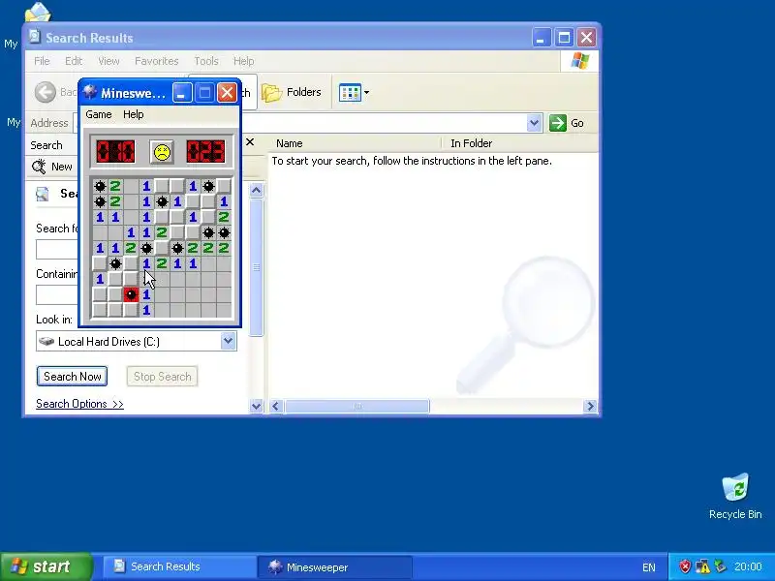Screen dimensions: 775x581
Task: Open the Game menu in Minesweeper
Action: [99, 114]
